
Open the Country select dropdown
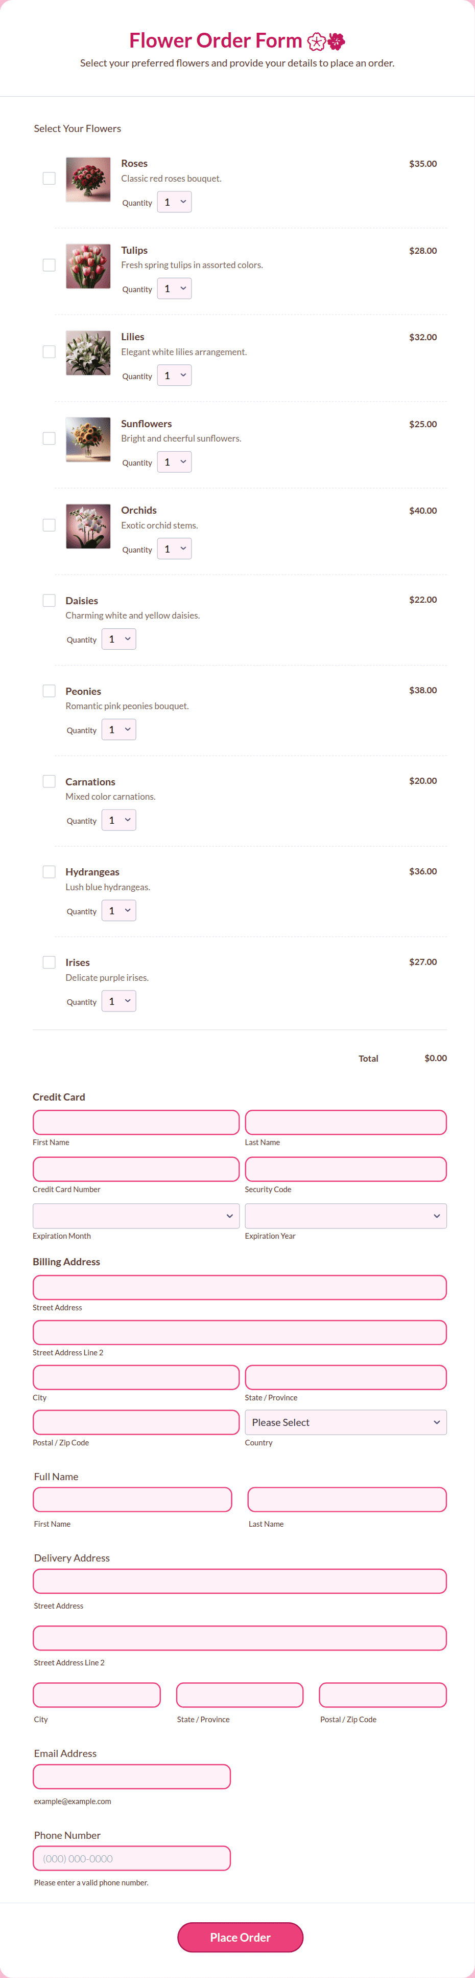click(x=345, y=1422)
